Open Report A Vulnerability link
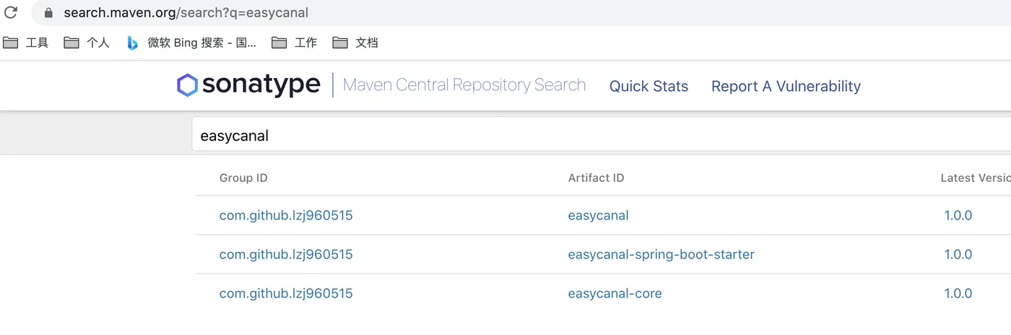Image resolution: width=1011 pixels, height=335 pixels. click(x=786, y=87)
